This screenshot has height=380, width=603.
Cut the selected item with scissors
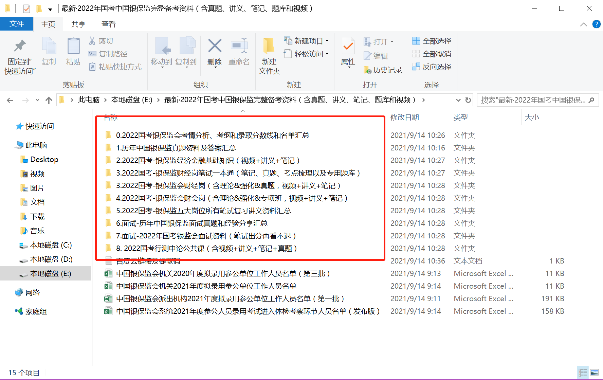pyautogui.click(x=101, y=41)
